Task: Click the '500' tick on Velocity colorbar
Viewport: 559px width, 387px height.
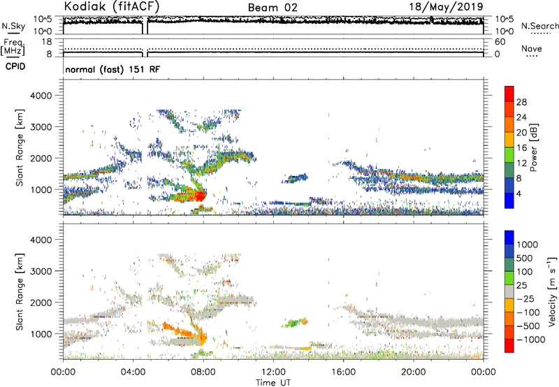Action: 525,258
